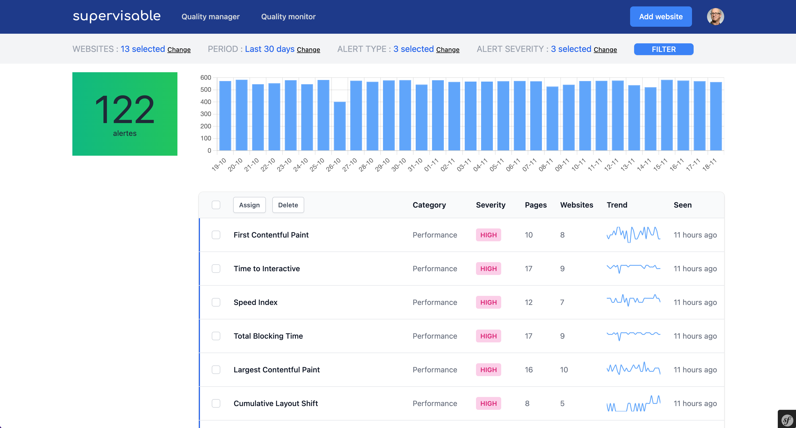Click Cumulative Layout Shift trend sparkline
The image size is (796, 428).
(x=633, y=403)
